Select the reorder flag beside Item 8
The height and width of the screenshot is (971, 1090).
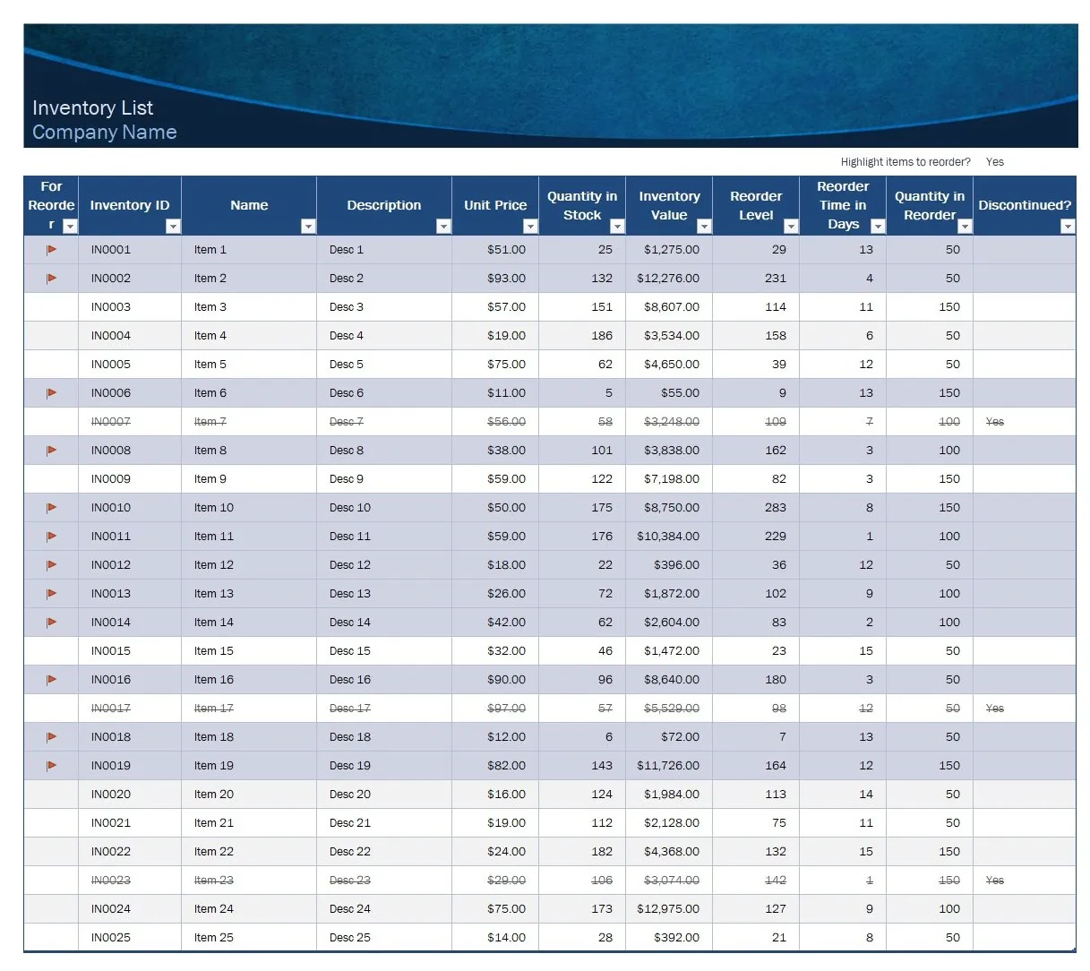[51, 451]
